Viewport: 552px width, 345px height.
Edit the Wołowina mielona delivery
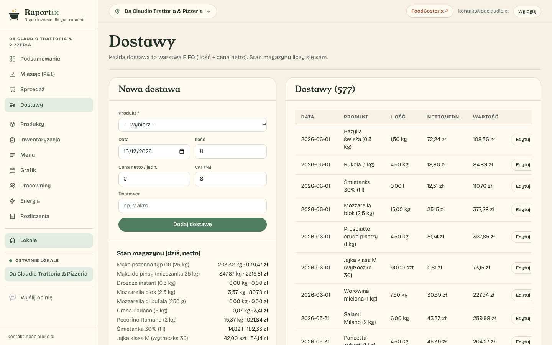pyautogui.click(x=522, y=295)
